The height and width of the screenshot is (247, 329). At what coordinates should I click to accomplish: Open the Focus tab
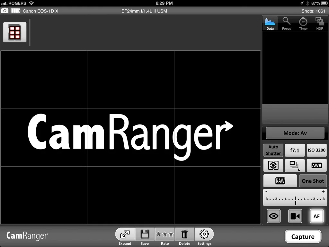[x=286, y=23]
